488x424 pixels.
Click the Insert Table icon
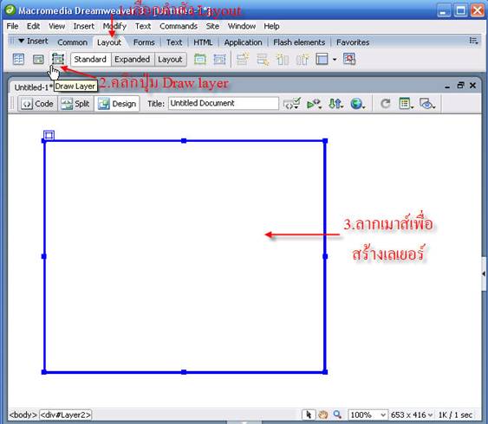coord(18,59)
